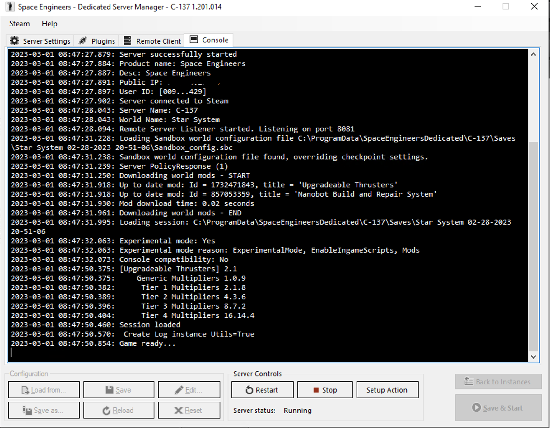This screenshot has height=428, width=550.
Task: Click the 'Mod download time: 0.02 seconds' line
Action: (133, 203)
